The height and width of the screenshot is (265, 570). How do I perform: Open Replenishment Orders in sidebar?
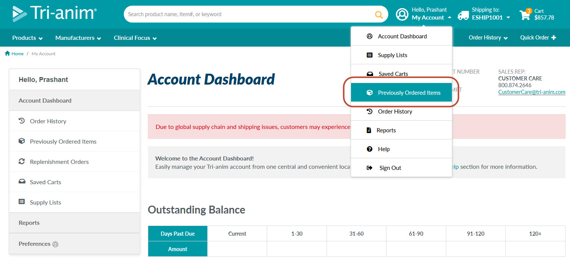tap(74, 162)
